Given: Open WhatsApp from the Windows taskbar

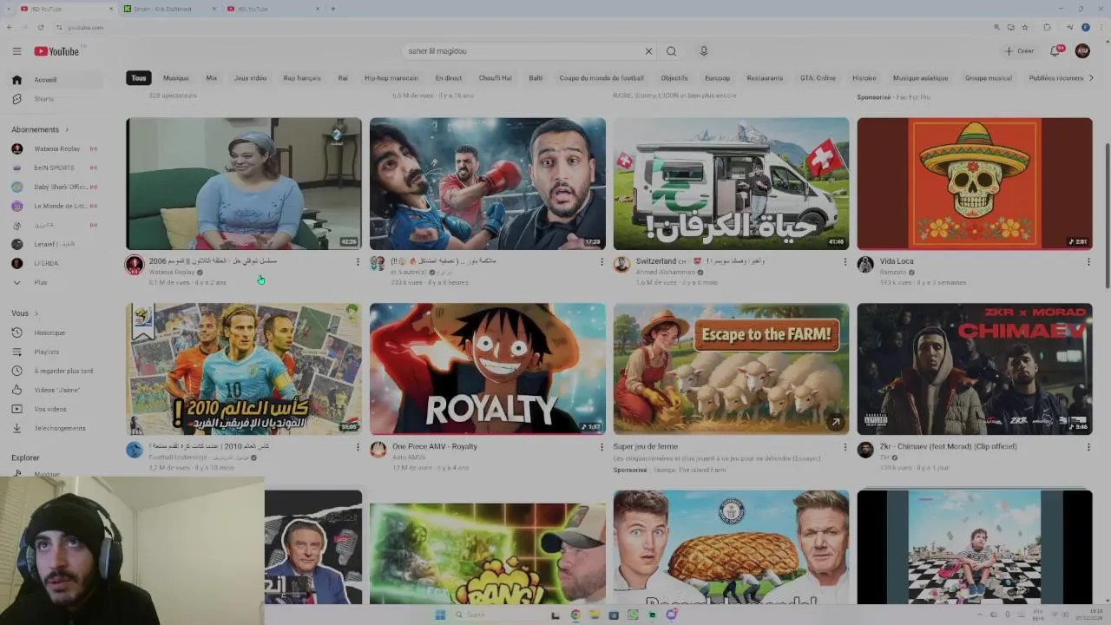Looking at the screenshot, I should (633, 615).
